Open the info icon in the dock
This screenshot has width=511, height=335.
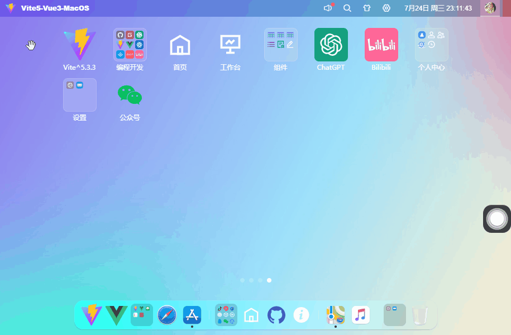[302, 315]
